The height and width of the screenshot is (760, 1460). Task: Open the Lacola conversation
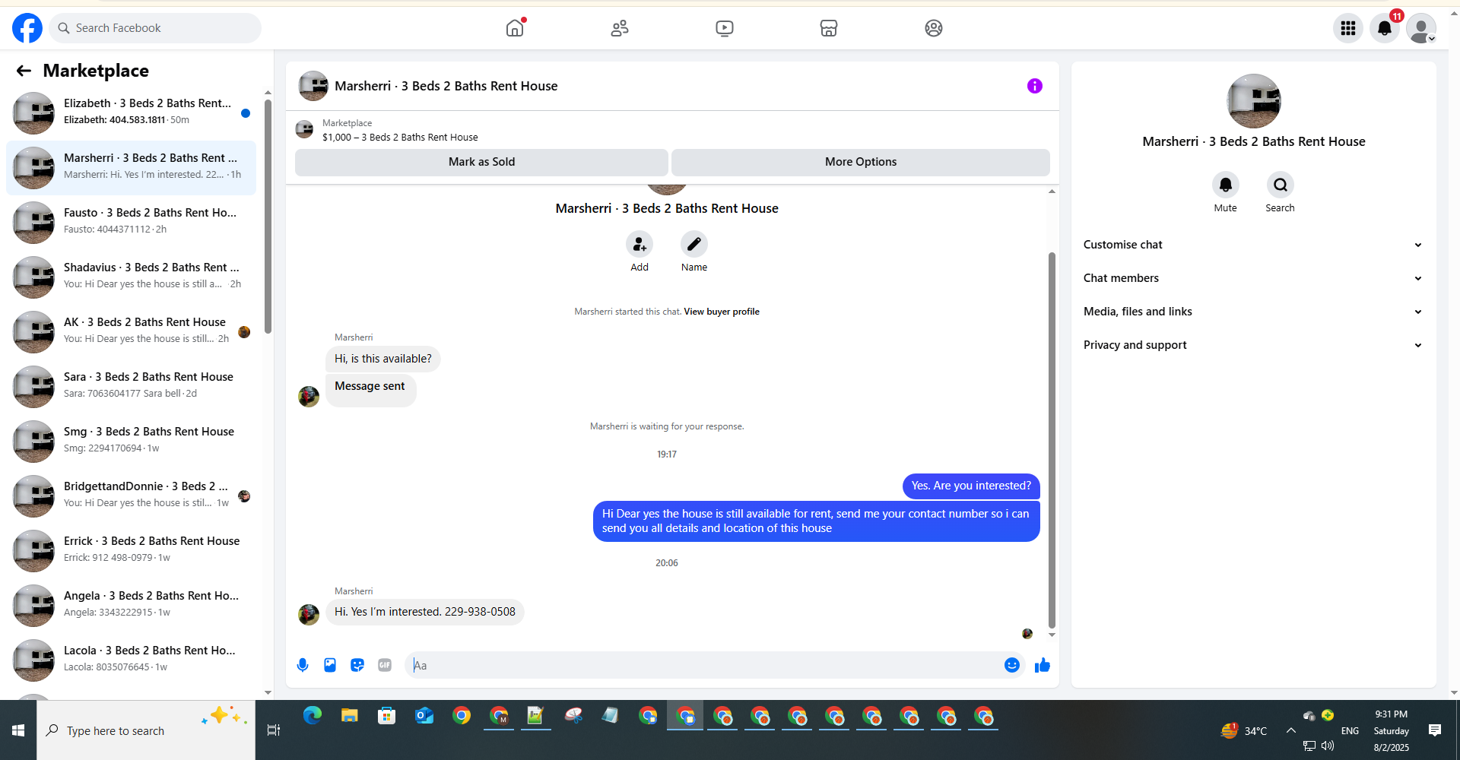[x=131, y=660]
